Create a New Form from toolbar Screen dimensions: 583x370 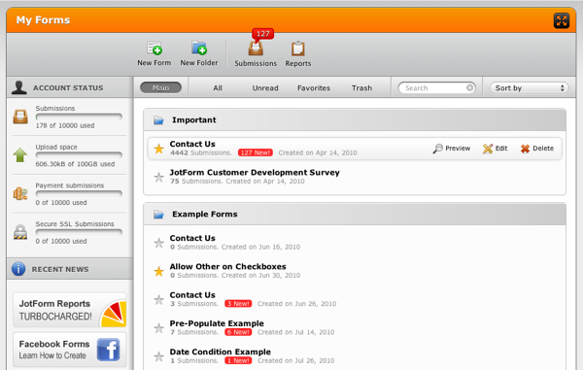(x=154, y=53)
